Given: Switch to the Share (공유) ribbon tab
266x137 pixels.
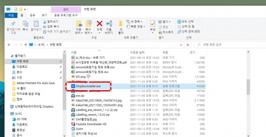Looking at the screenshot, I should click(33, 15).
